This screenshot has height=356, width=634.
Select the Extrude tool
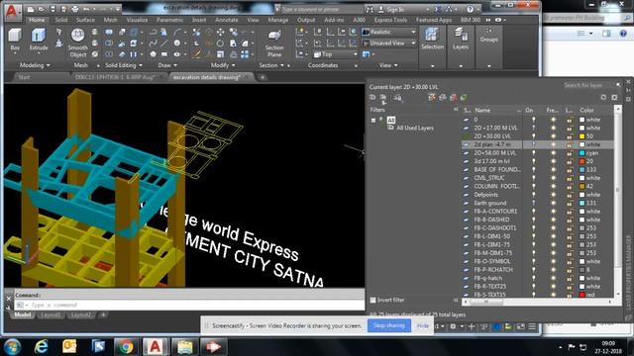pyautogui.click(x=39, y=40)
